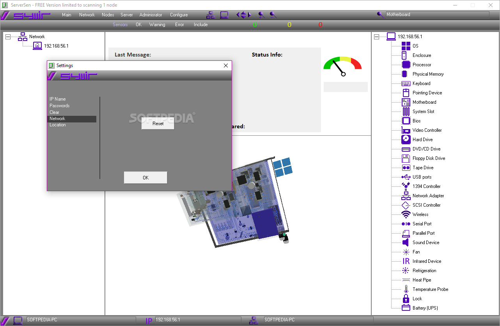
Task: Select the Sound Device speaker icon
Action: (406, 243)
